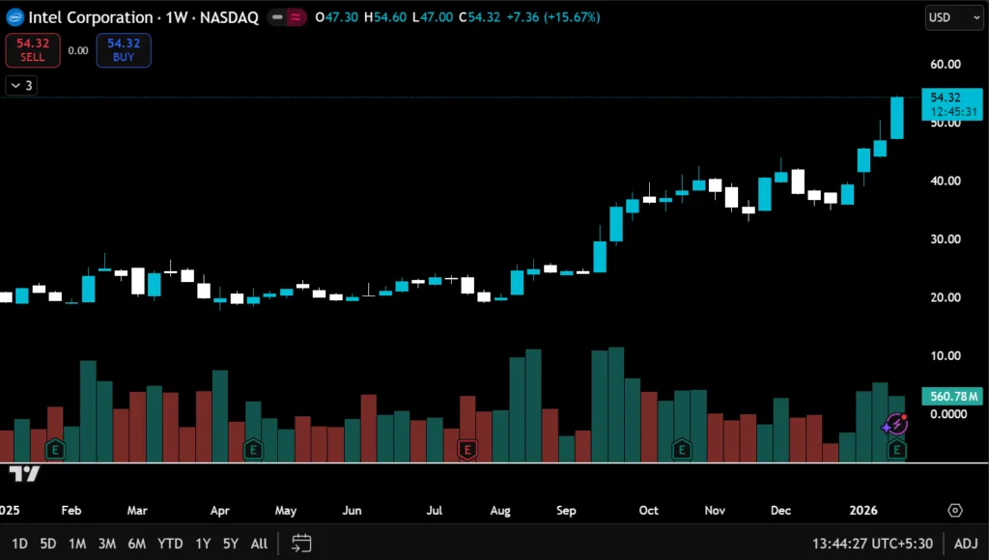This screenshot has height=560, width=989.
Task: Open the USD currency dropdown
Action: click(952, 17)
